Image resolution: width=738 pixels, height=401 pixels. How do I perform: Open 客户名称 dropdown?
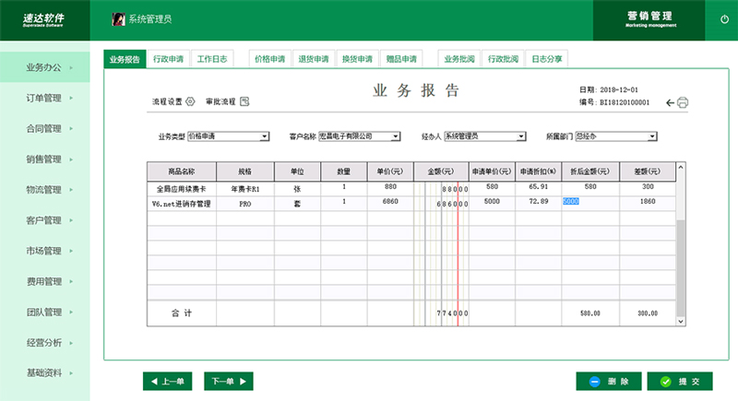(360, 136)
